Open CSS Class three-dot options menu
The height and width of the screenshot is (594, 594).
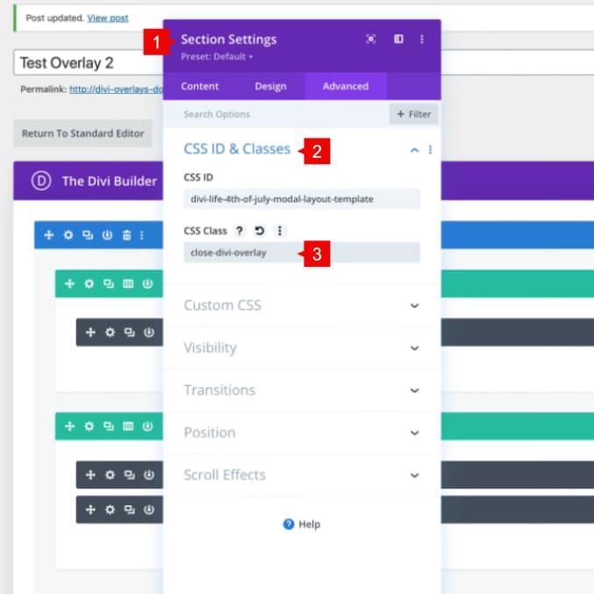279,231
